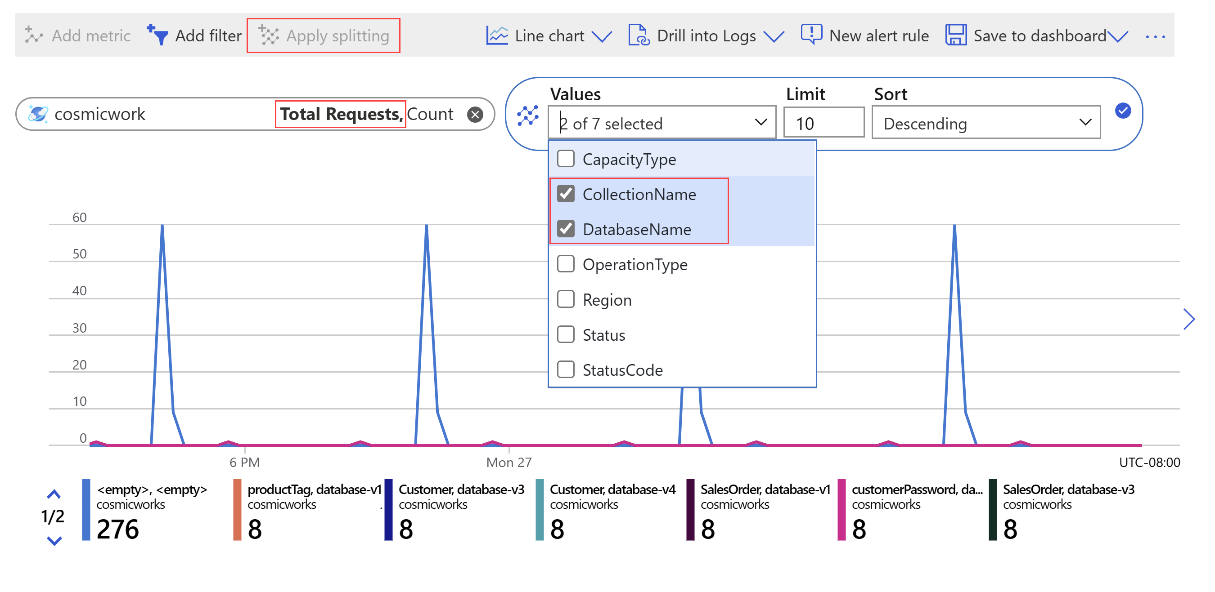Click the Apply splitting icon

click(269, 36)
